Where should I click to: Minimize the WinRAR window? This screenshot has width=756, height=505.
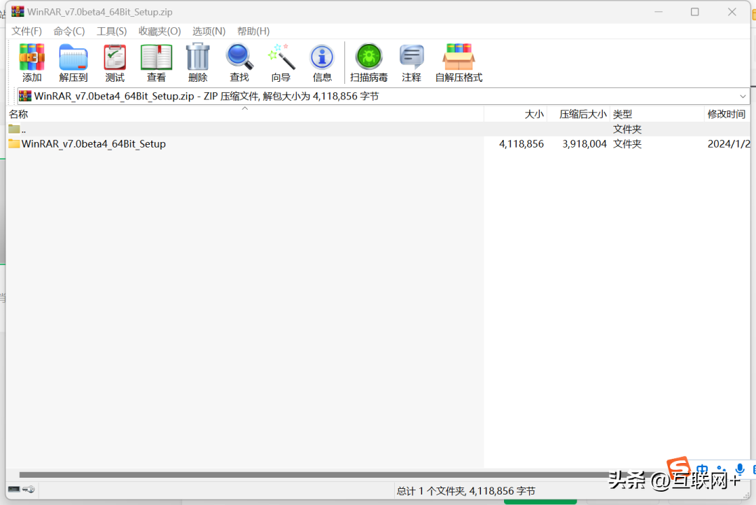pyautogui.click(x=658, y=12)
